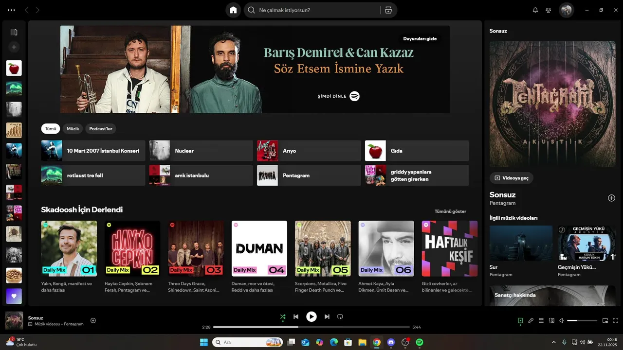Open 'rotlaust tre fell' shortcut
Screen dimensions: 623x350
(x=93, y=175)
